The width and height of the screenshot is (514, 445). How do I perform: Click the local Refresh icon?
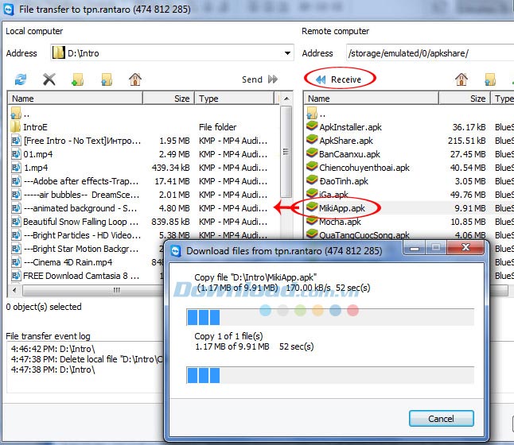[21, 79]
